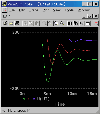100x114 pixels.
Task: Click the Zoom In magnifier icon
Action: (45, 23)
